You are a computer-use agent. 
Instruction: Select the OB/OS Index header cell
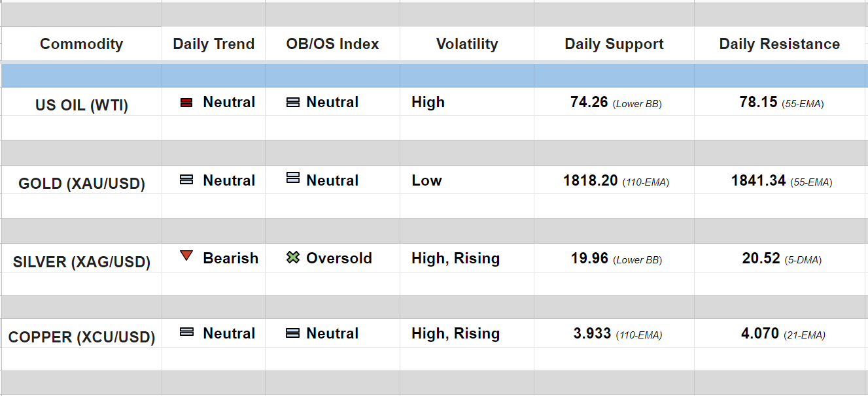tap(332, 44)
